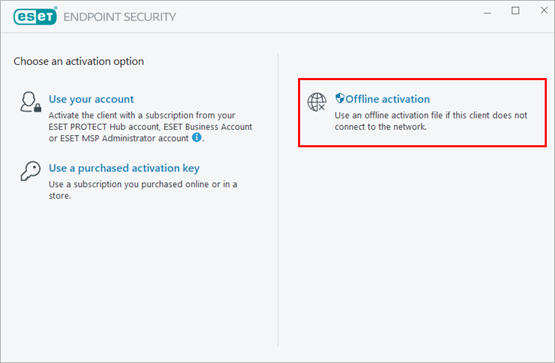Click the ENDPOINT SECURITY title text
Viewport: 555px width, 363px height.
[x=120, y=17]
